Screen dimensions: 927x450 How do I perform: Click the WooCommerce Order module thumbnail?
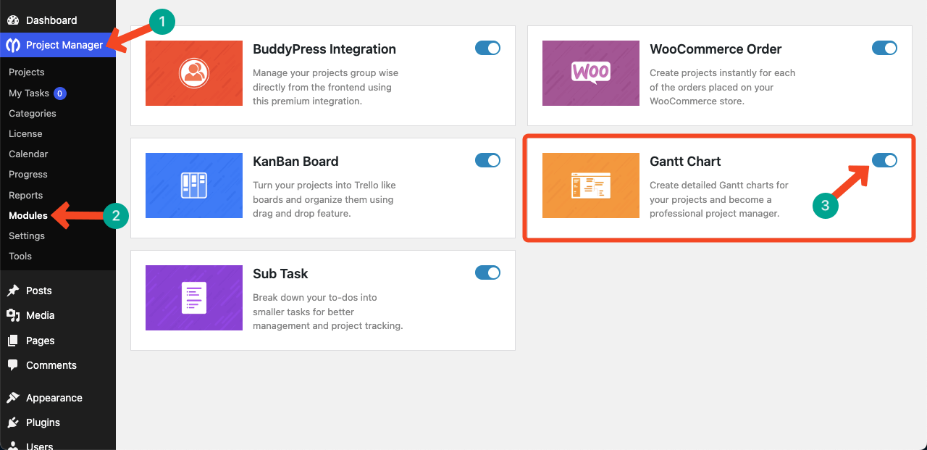tap(591, 73)
